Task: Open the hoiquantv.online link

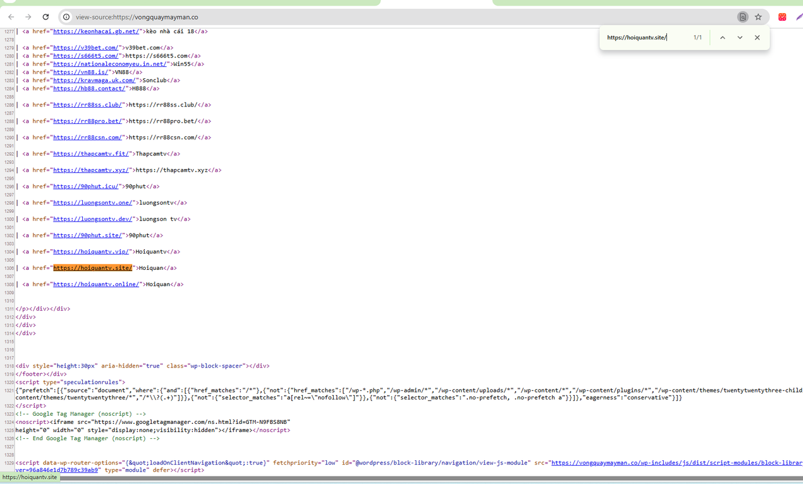Action: 96,284
